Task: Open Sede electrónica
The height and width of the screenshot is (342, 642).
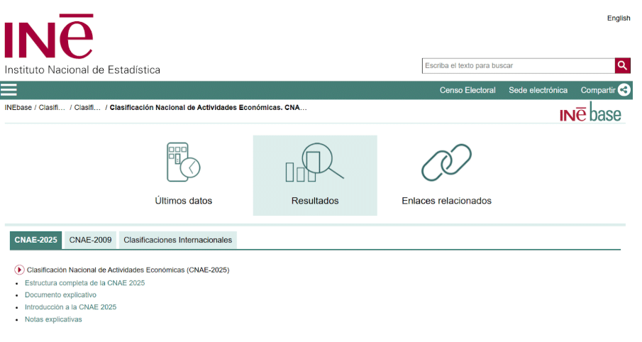Action: point(538,90)
